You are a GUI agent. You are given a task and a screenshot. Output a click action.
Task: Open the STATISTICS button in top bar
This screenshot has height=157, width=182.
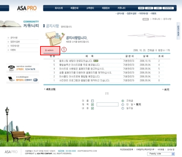pos(168,8)
